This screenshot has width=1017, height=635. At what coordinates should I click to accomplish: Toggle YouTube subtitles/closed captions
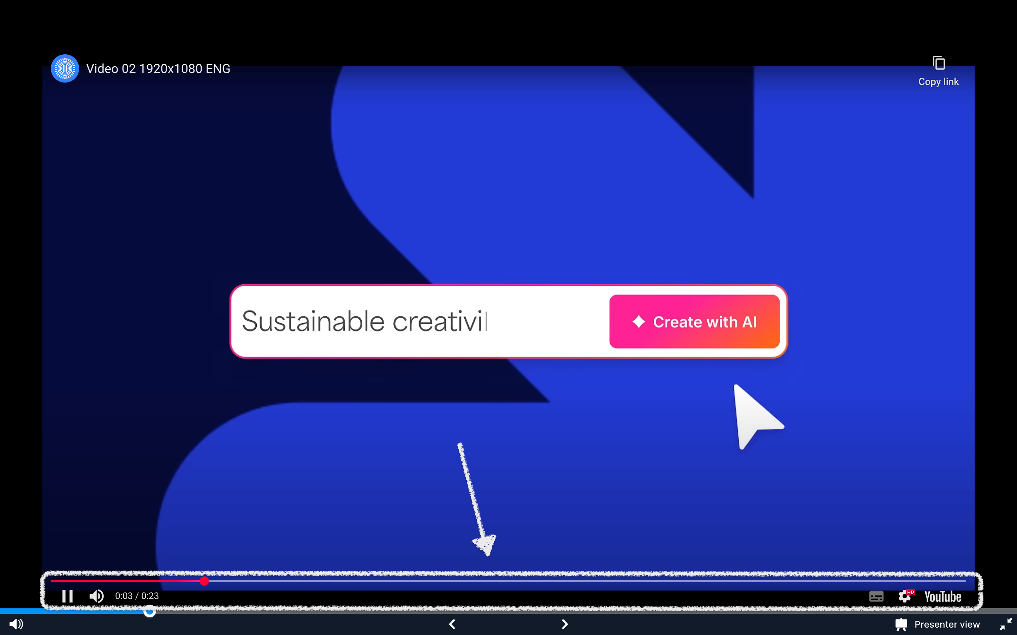click(876, 596)
